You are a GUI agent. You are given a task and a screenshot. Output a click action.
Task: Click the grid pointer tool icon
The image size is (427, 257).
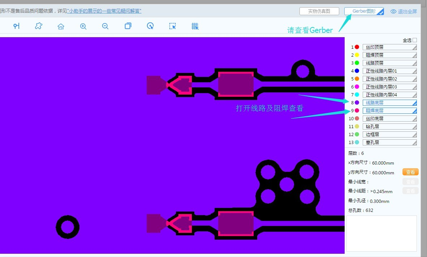click(x=195, y=26)
